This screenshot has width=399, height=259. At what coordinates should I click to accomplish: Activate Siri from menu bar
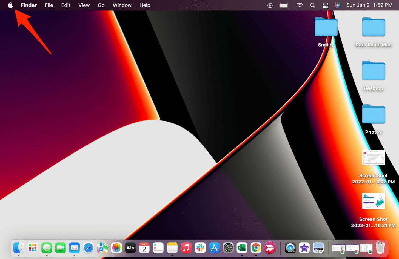337,5
